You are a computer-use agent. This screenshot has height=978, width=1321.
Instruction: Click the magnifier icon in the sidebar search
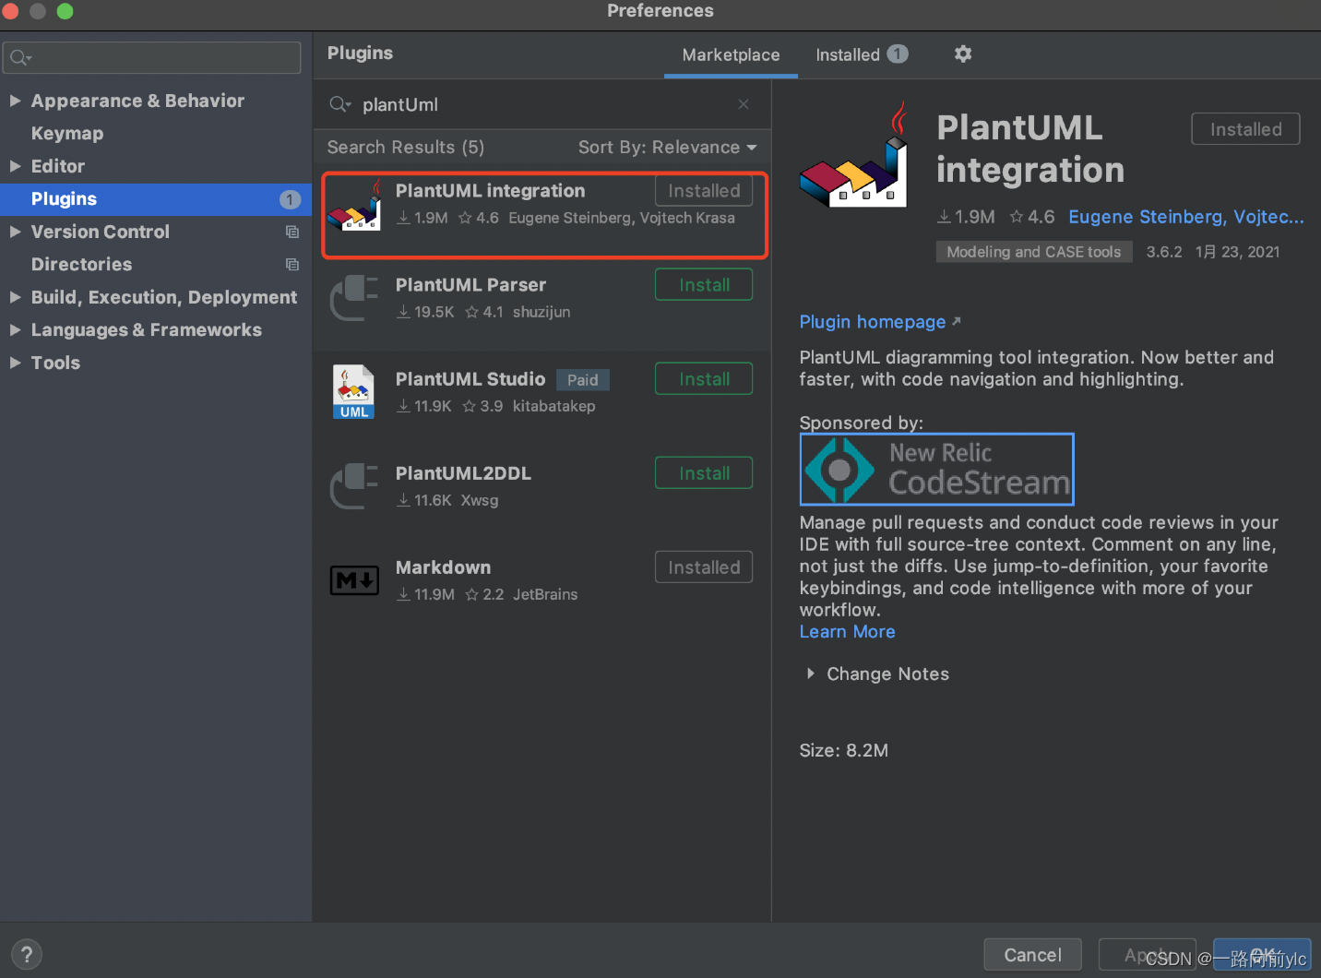tap(19, 57)
